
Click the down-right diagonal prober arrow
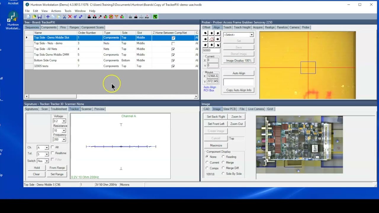click(218, 45)
